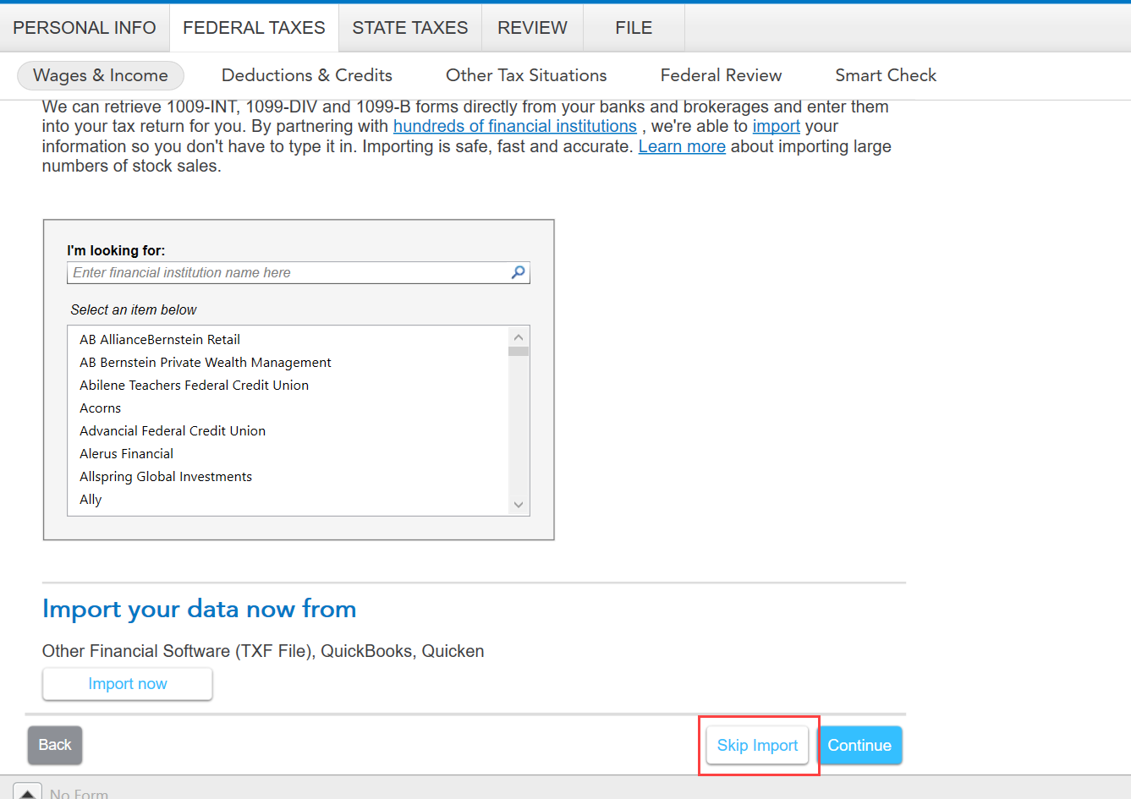Select the Wages & Income section
The width and height of the screenshot is (1131, 799).
click(x=101, y=75)
